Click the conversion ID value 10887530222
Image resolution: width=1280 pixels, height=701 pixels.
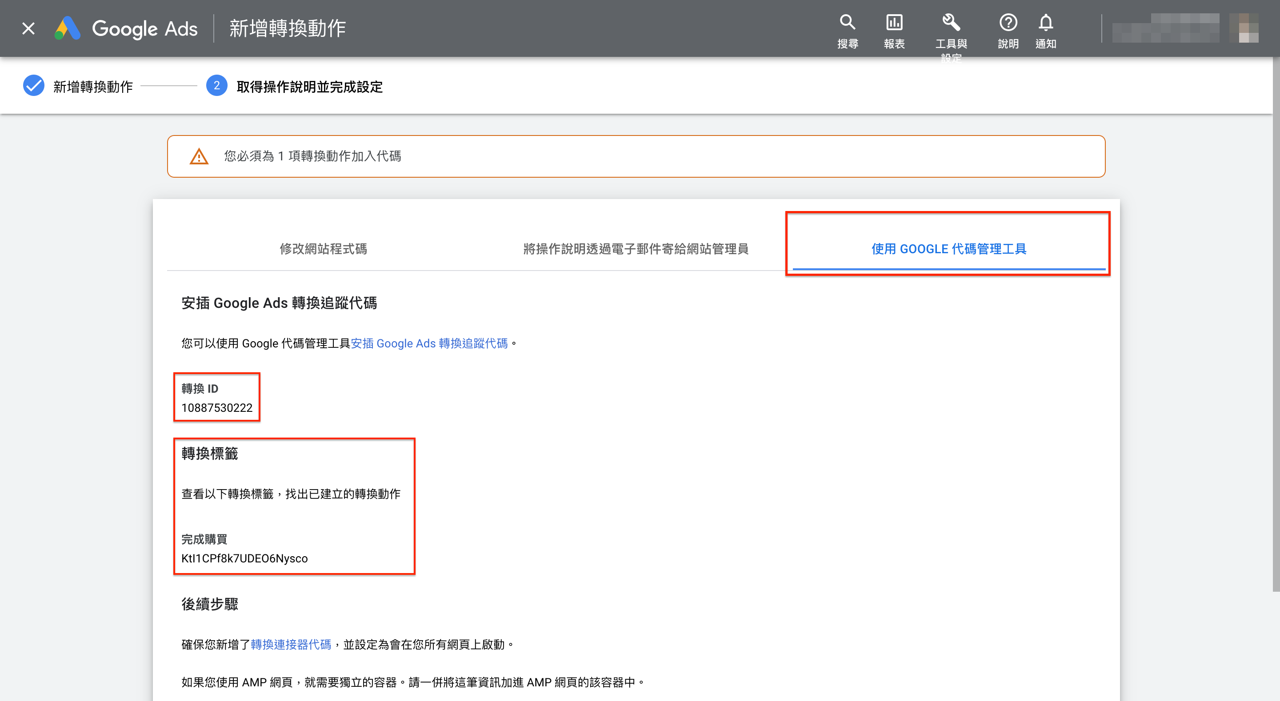point(216,408)
